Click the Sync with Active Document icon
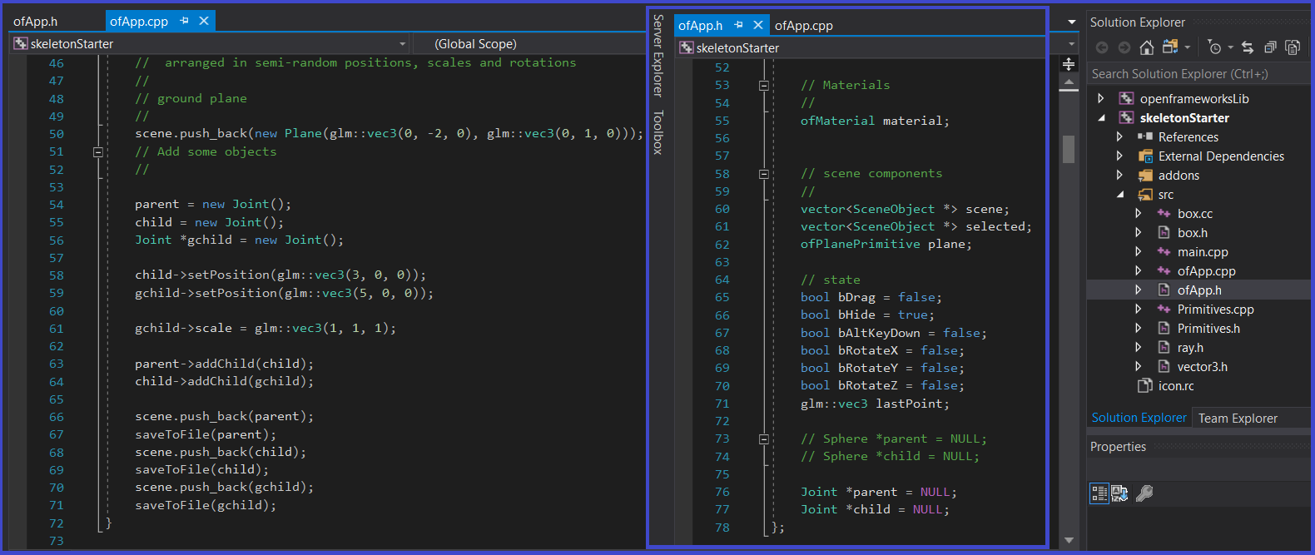 tap(1247, 47)
